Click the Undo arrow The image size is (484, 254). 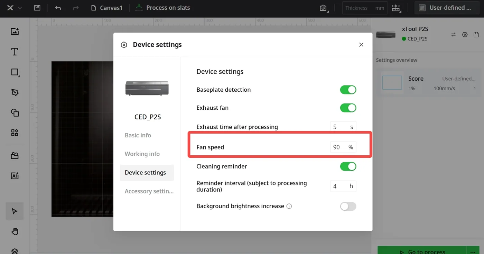[58, 8]
